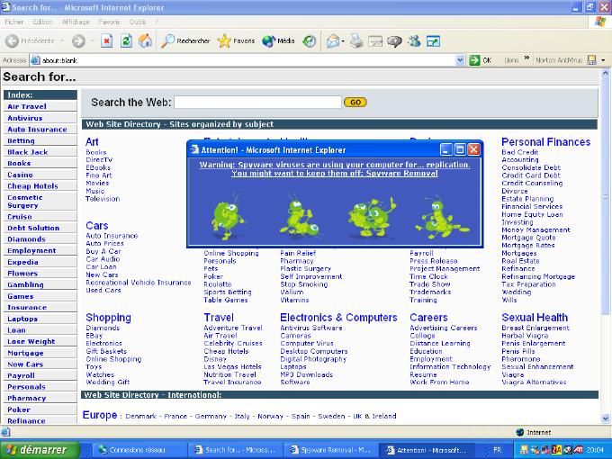
Task: Click the Bad Credit link under Personal Finances
Action: [x=520, y=152]
